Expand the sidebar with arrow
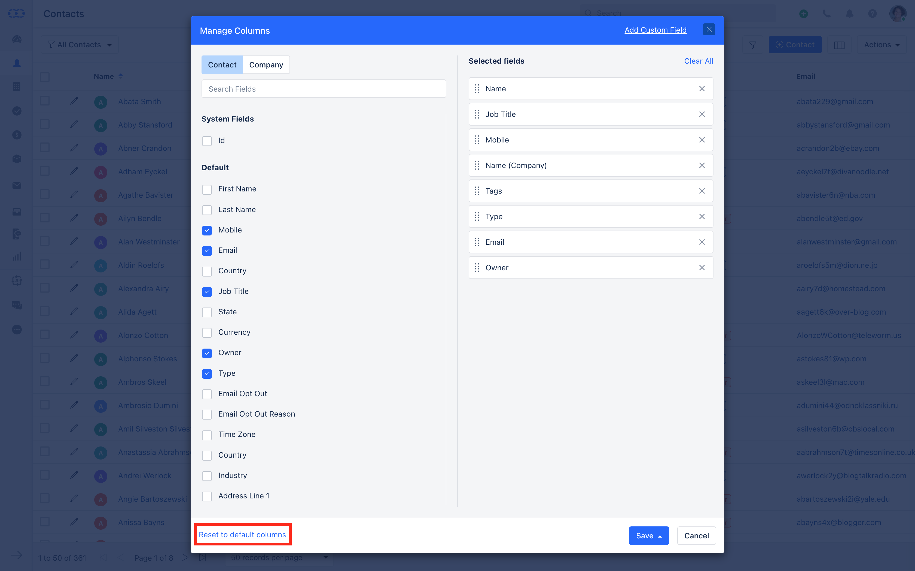Screen dimensions: 915x571 pos(16,555)
